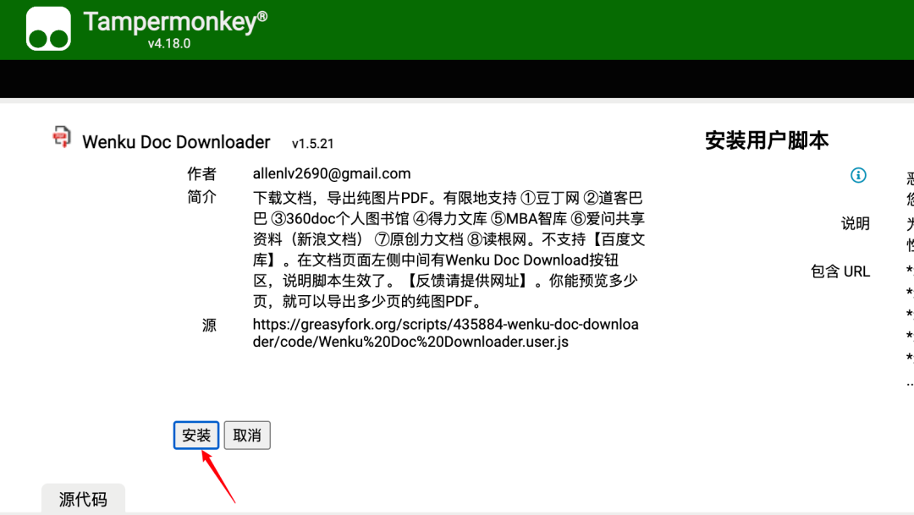Click the Wenku Doc Downloader script icon
The width and height of the screenshot is (914, 515).
62,137
